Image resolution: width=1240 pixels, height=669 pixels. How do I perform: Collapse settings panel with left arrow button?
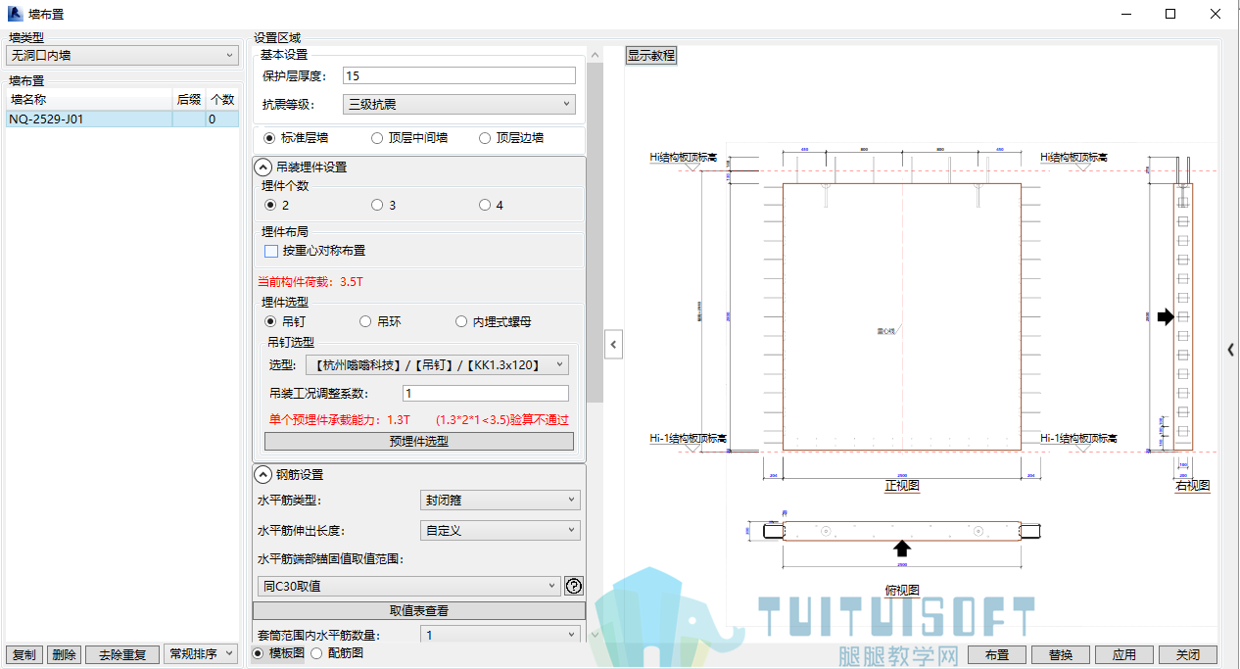(613, 344)
